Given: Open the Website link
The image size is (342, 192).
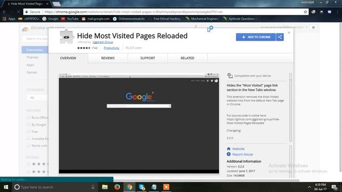Looking at the screenshot, I should point(238,149).
